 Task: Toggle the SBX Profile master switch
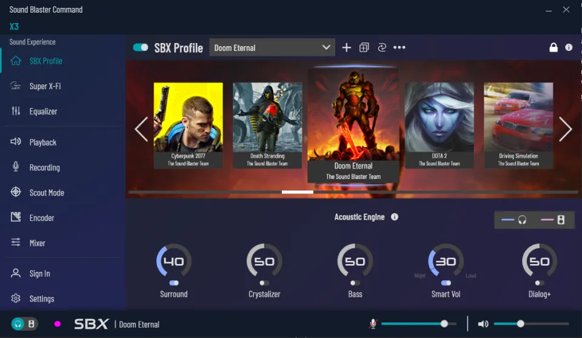pyautogui.click(x=141, y=47)
